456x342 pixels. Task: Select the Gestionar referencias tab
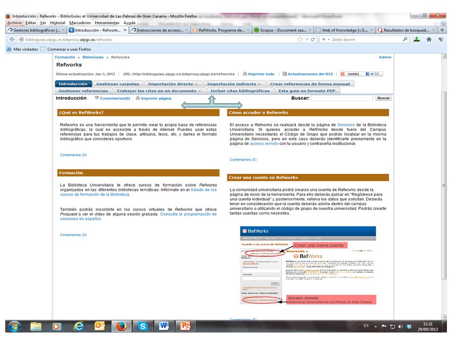coord(83,91)
